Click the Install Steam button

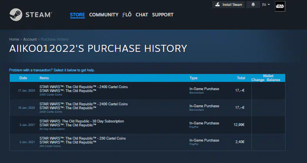(229, 5)
